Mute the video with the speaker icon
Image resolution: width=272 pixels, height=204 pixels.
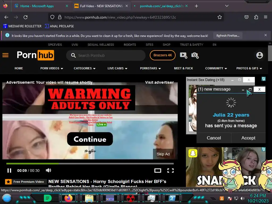tap(48, 170)
